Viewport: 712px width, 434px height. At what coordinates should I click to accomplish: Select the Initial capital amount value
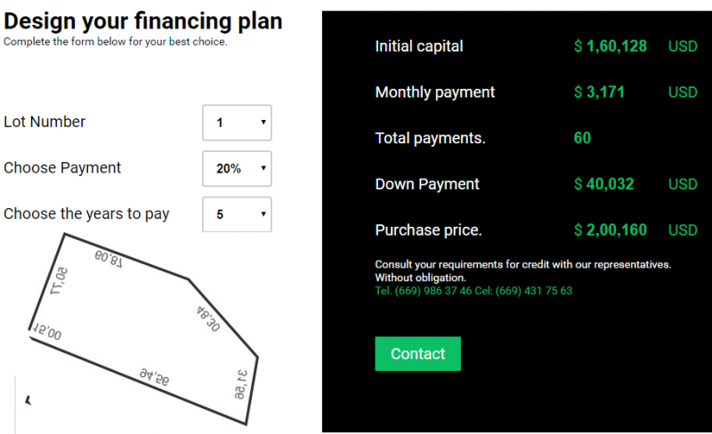(611, 46)
